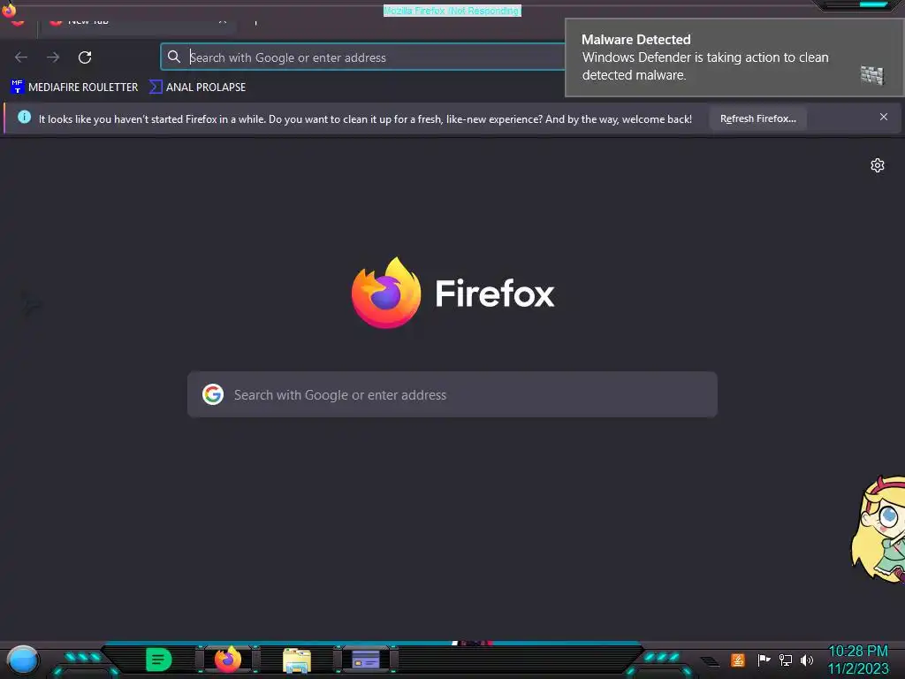Image resolution: width=905 pixels, height=679 pixels.
Task: Click the cartoon character desktop mascot
Action: tap(878, 529)
